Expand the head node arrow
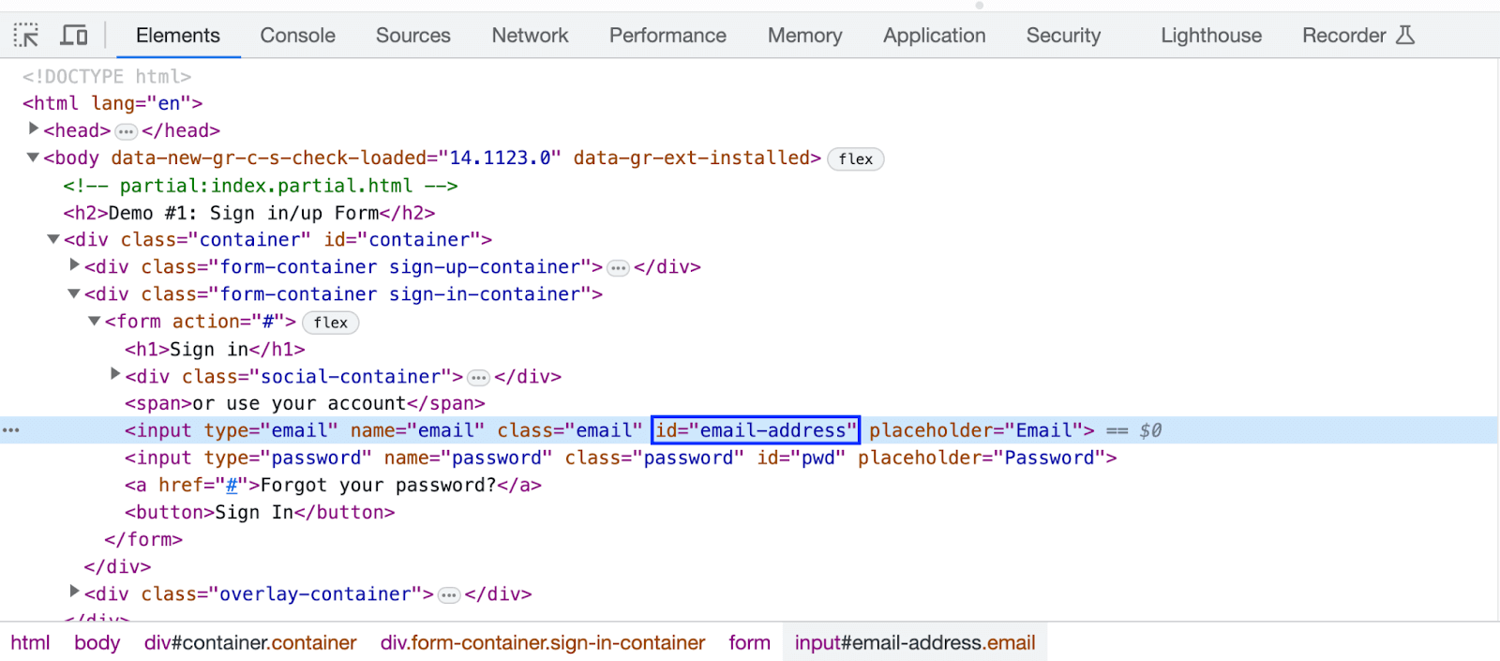 click(x=33, y=129)
